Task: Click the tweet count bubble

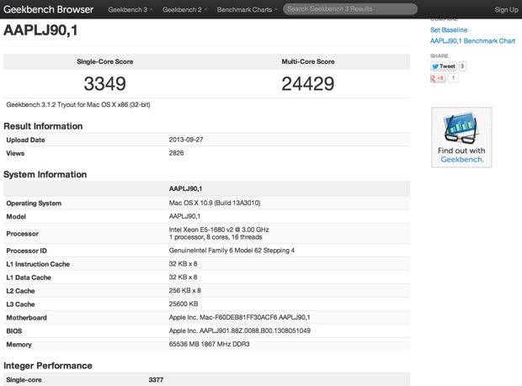Action: coord(462,66)
